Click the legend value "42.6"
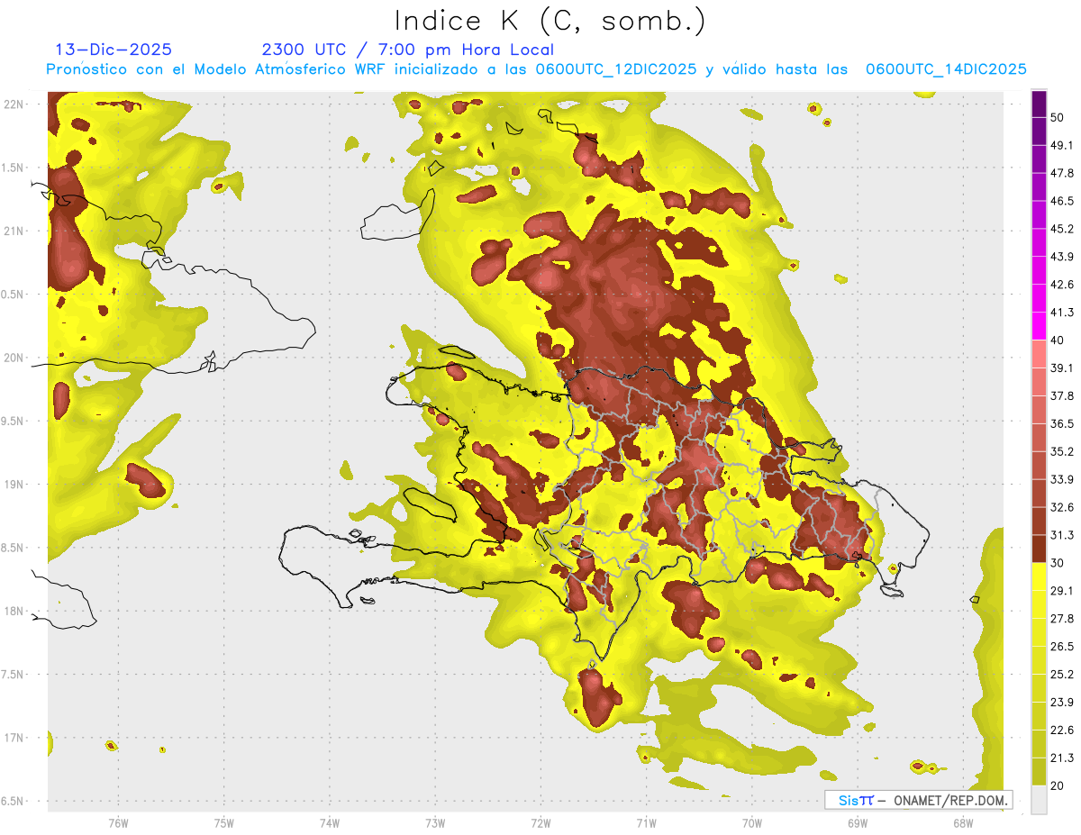Screen dimensions: 1081x835 tap(1062, 285)
